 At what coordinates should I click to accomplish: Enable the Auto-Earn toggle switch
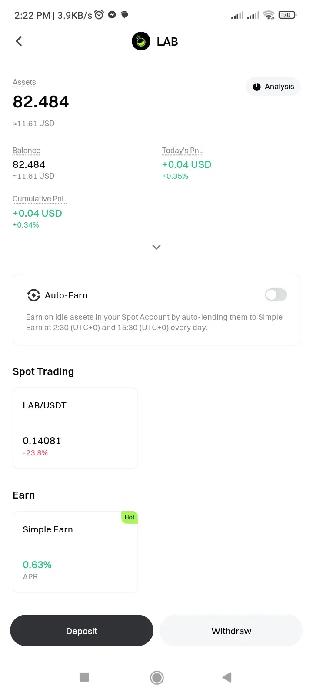(276, 295)
